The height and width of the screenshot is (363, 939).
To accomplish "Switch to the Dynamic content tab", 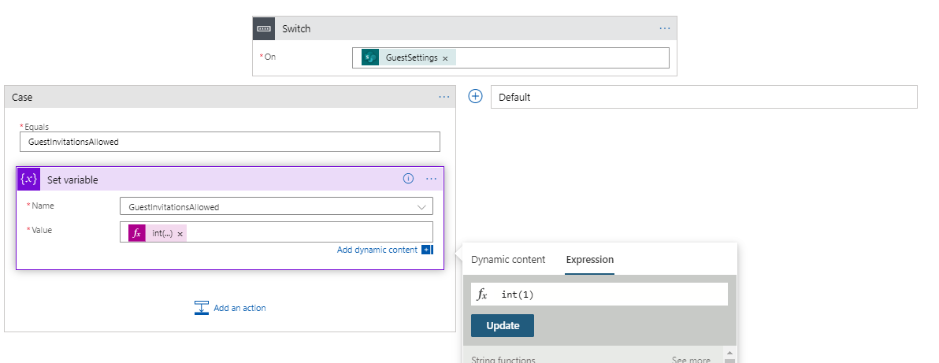I will click(508, 259).
